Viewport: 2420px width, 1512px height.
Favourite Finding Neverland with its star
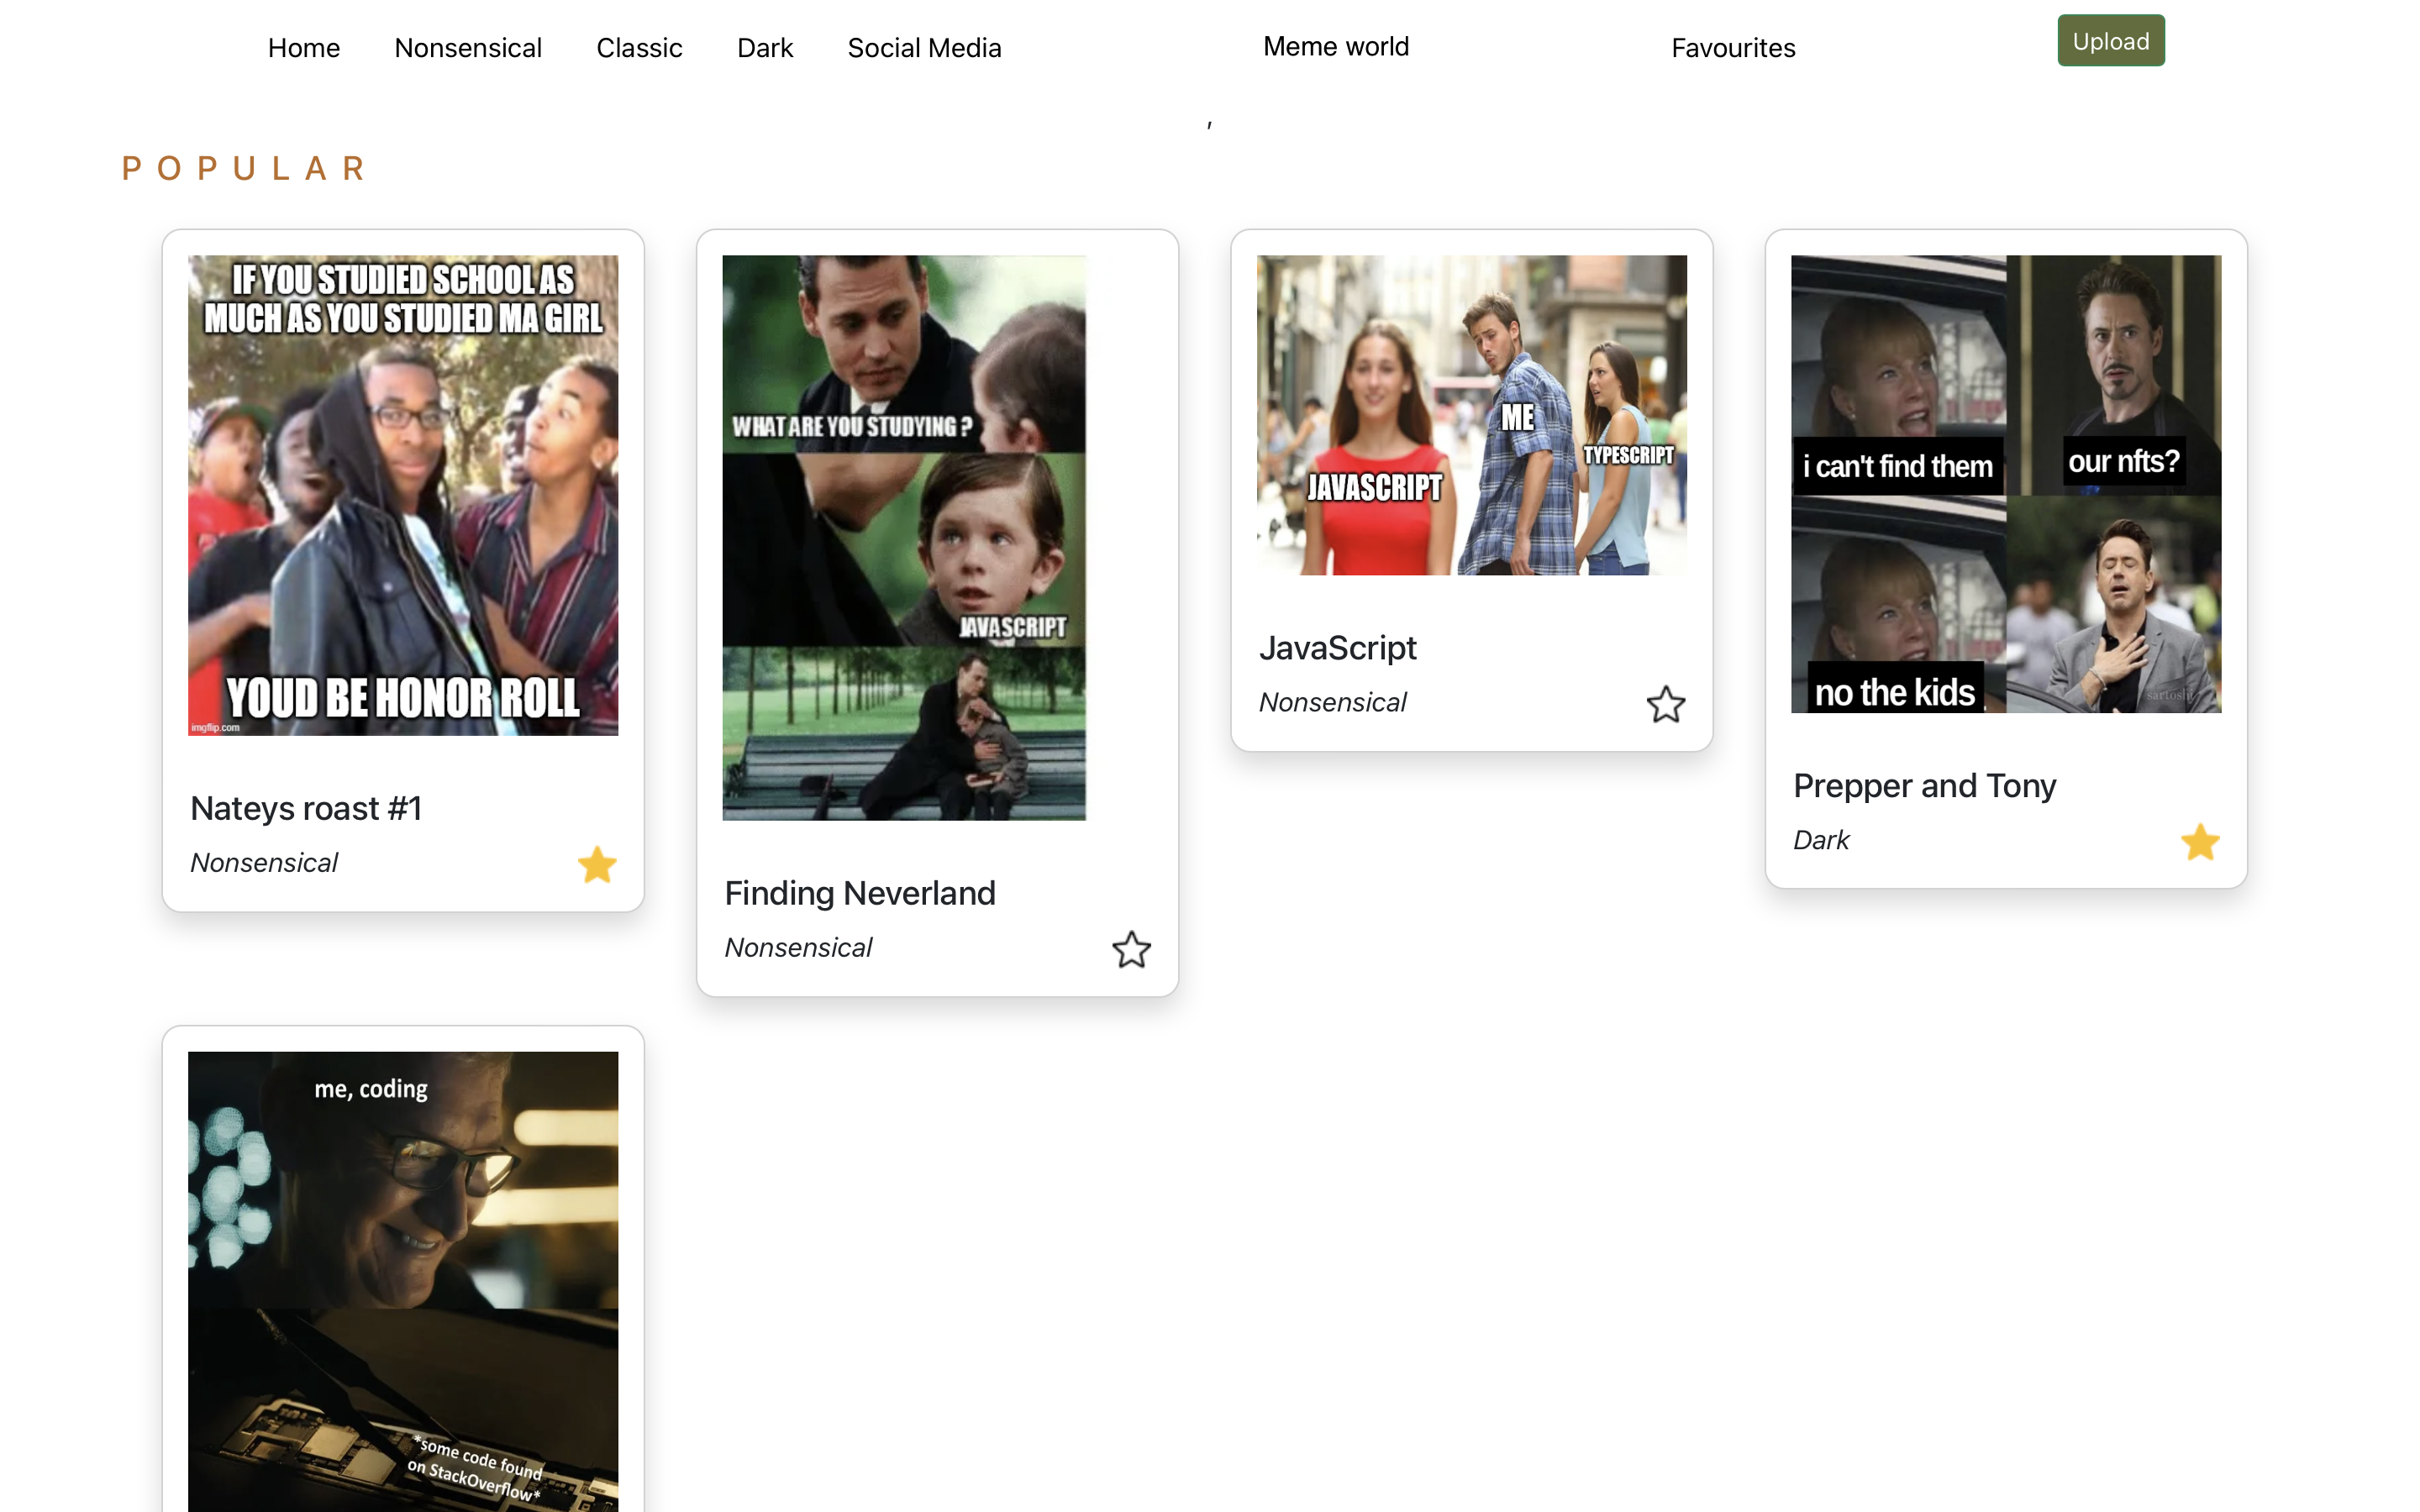click(x=1131, y=949)
